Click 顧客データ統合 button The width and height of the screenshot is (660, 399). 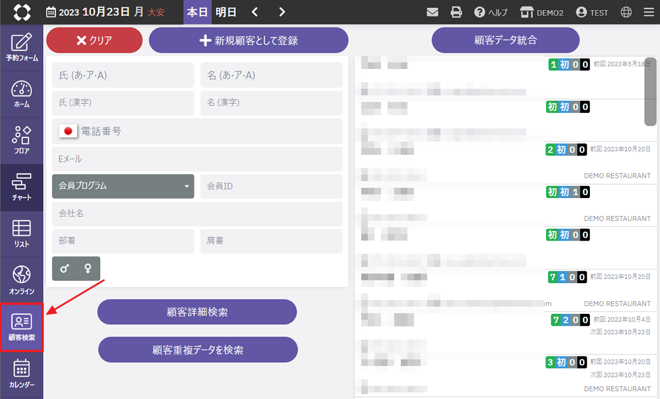505,40
